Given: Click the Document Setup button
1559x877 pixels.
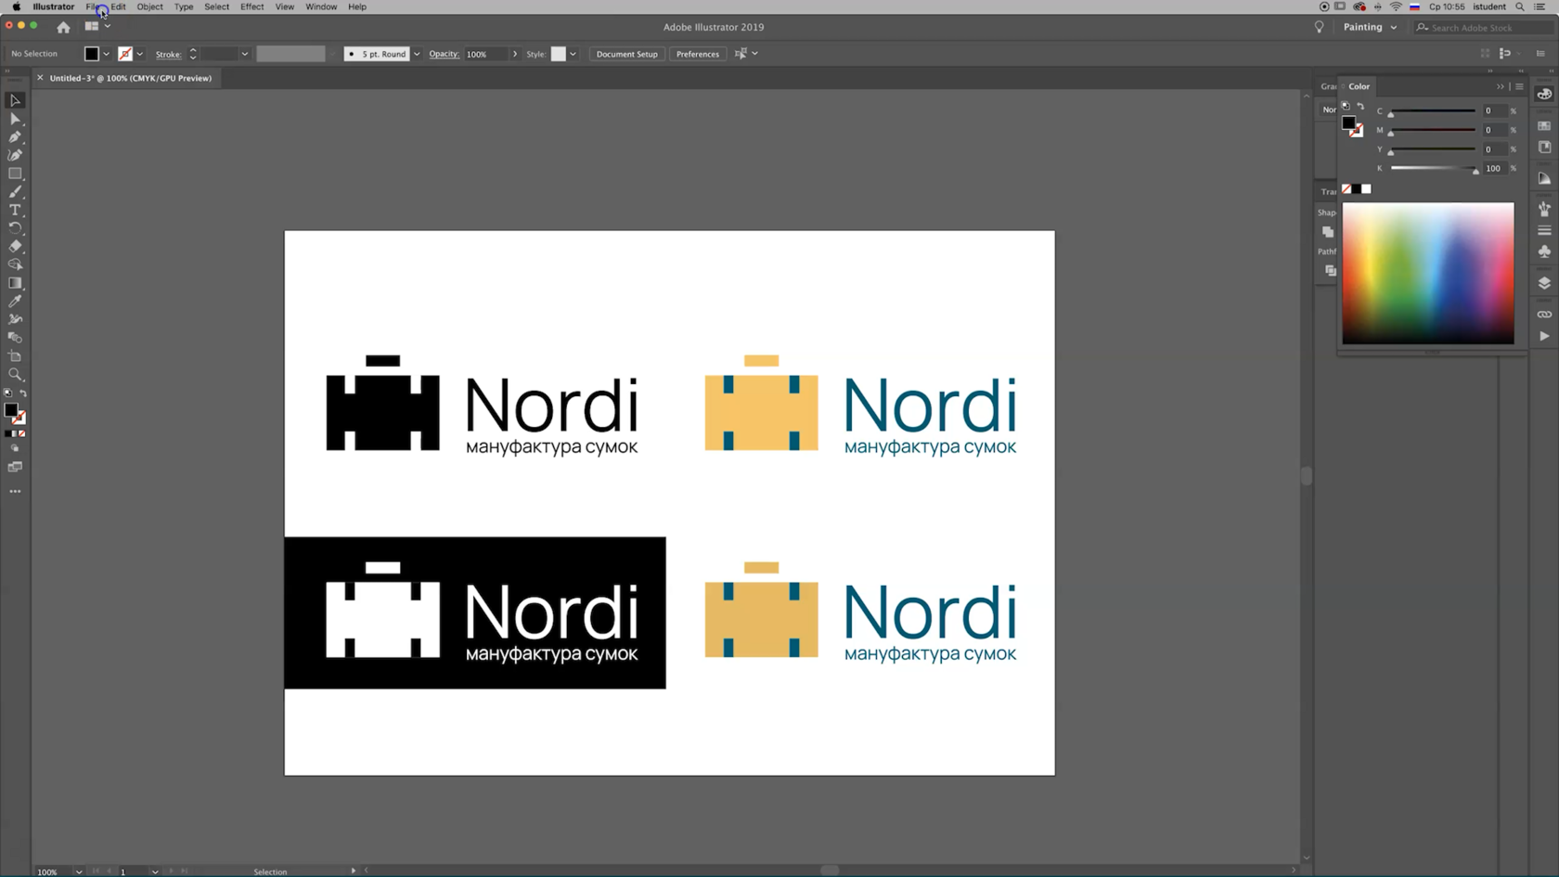Looking at the screenshot, I should (x=626, y=54).
